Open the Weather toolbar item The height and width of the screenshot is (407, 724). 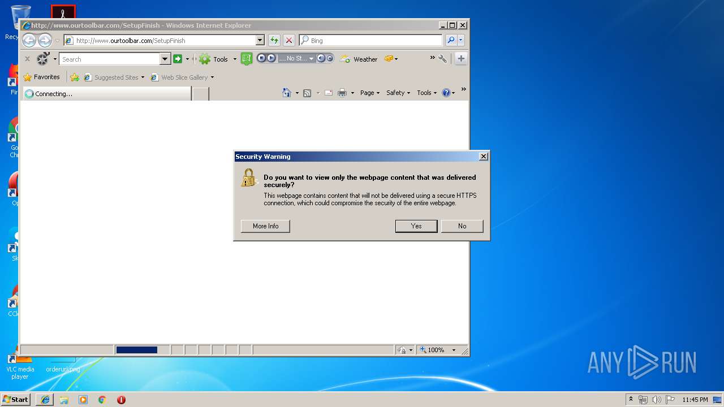coord(359,59)
